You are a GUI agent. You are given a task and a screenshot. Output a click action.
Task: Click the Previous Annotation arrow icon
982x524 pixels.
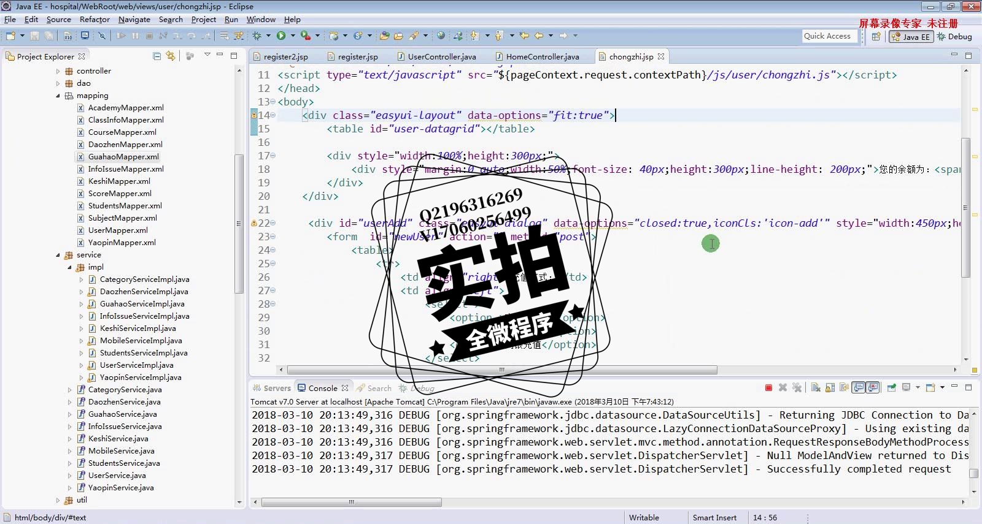(x=499, y=36)
